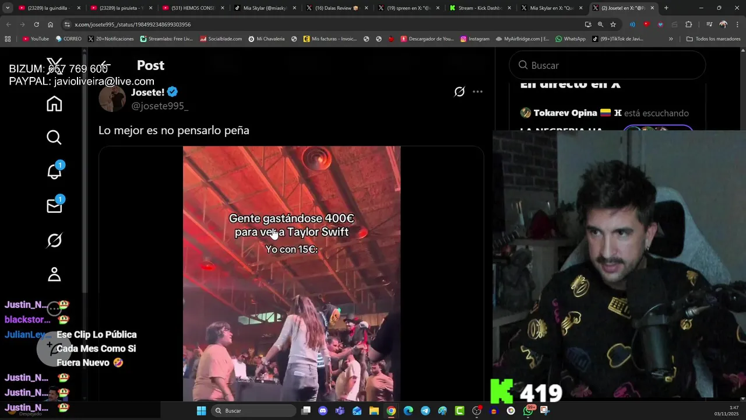Open Microsoft Edge from taskbar
Image resolution: width=746 pixels, height=420 pixels.
tap(408, 411)
